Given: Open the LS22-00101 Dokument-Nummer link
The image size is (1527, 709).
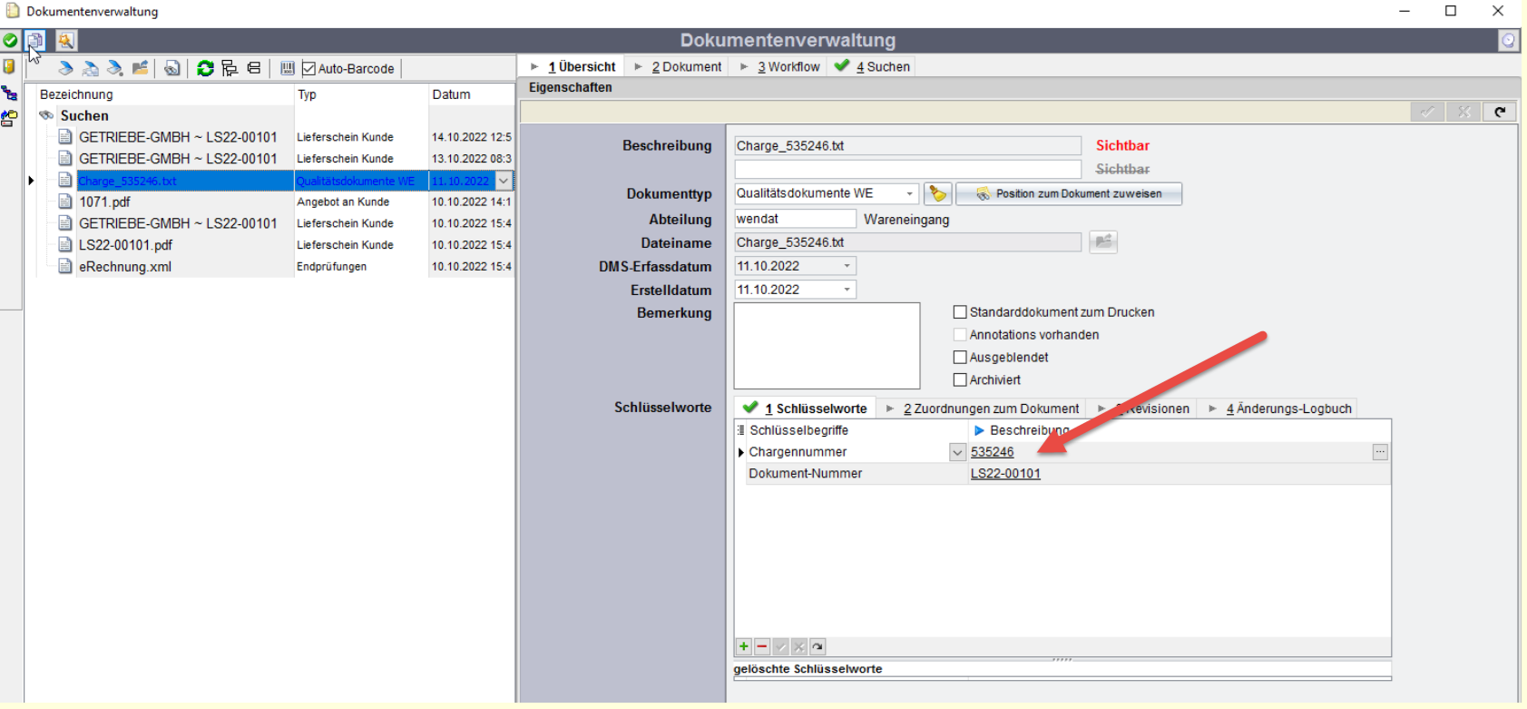Looking at the screenshot, I should pyautogui.click(x=1005, y=474).
